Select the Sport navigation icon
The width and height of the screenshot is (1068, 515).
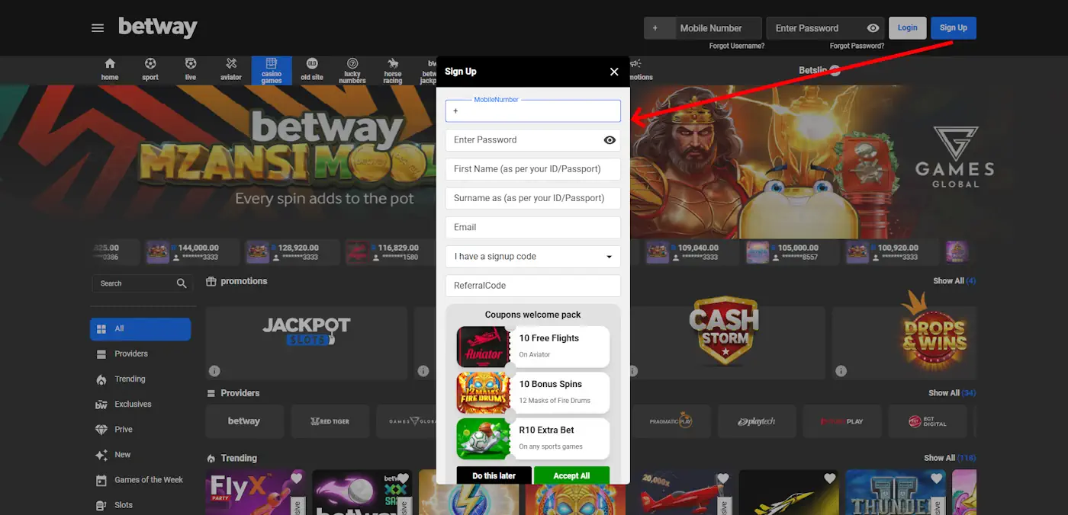pos(150,69)
